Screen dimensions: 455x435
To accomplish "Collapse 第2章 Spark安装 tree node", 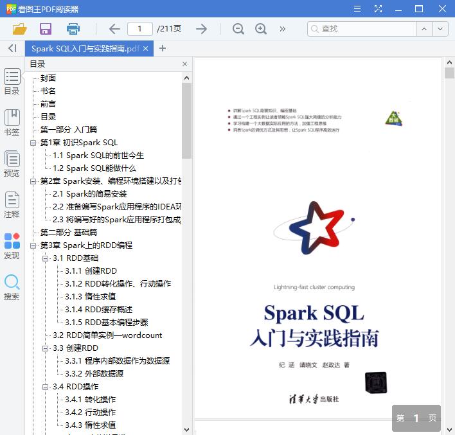I will (33, 181).
